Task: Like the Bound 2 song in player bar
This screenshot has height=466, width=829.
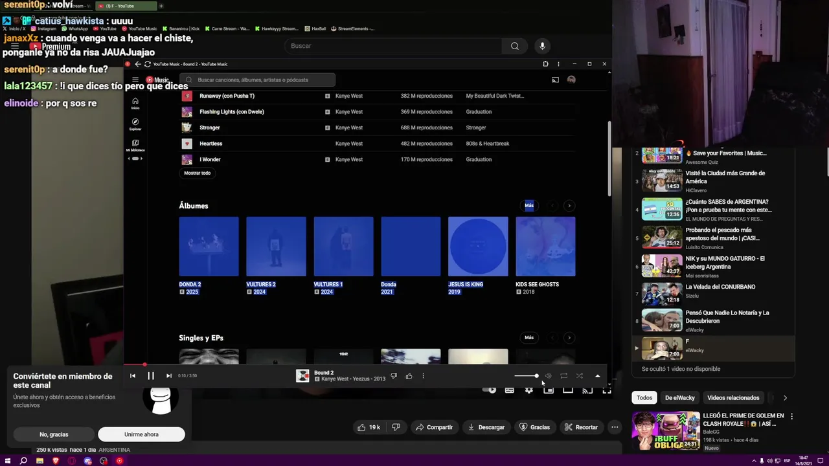Action: pos(409,376)
